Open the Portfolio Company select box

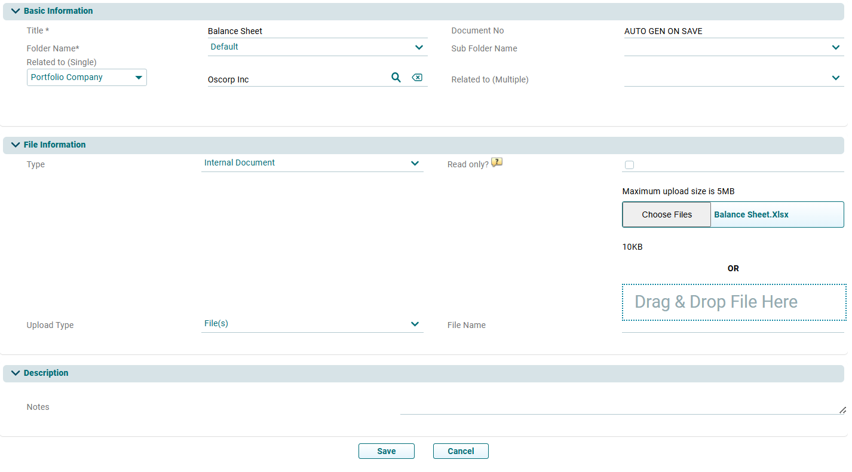pos(87,78)
